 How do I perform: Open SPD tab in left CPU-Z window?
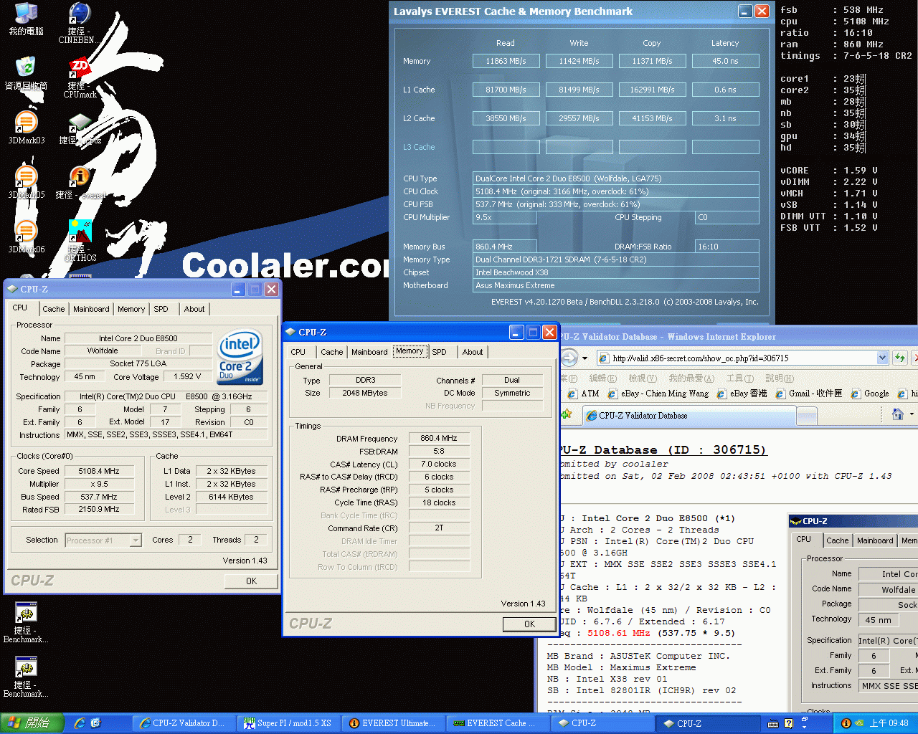[x=161, y=309]
